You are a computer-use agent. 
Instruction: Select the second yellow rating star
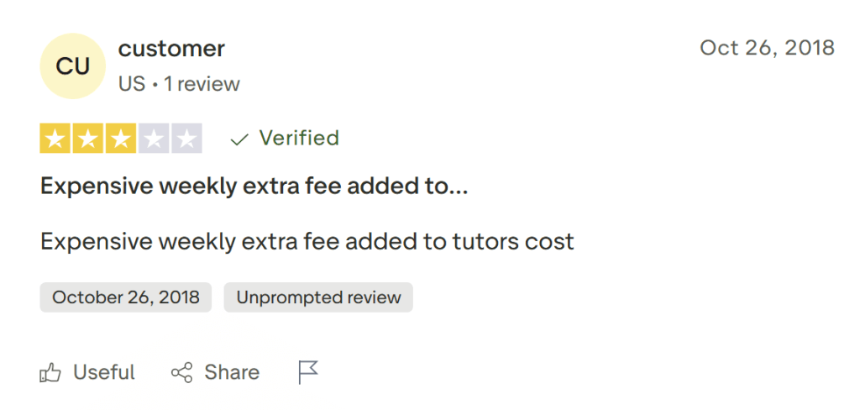(x=88, y=139)
